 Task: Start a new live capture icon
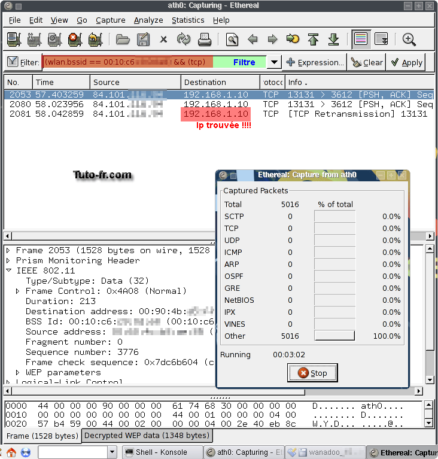54,39
